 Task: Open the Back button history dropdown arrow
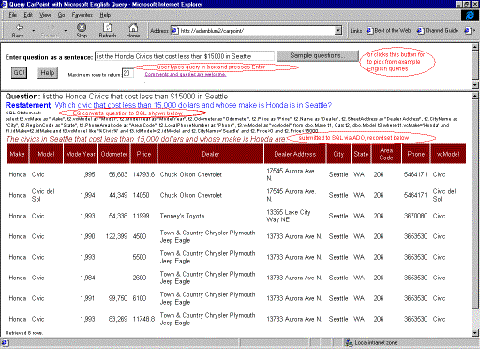(x=34, y=31)
